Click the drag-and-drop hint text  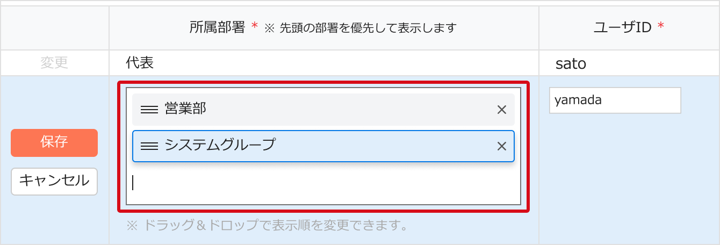(x=267, y=225)
